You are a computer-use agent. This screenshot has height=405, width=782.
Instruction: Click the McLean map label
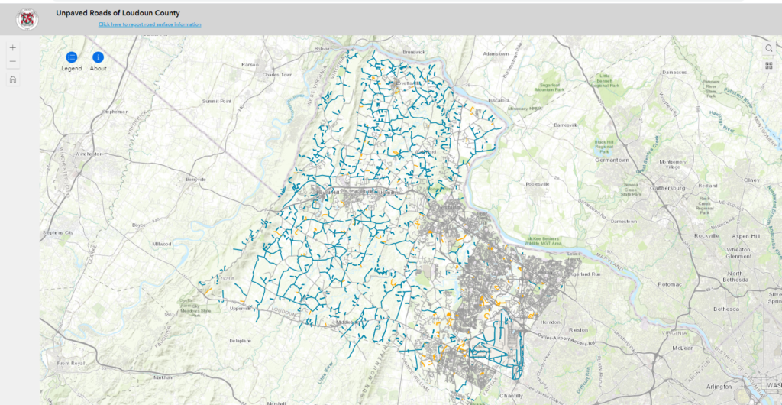683,348
